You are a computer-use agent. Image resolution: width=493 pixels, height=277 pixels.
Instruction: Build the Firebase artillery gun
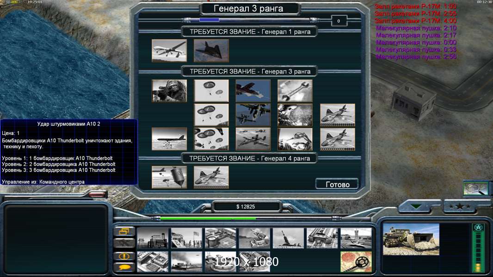click(288, 238)
